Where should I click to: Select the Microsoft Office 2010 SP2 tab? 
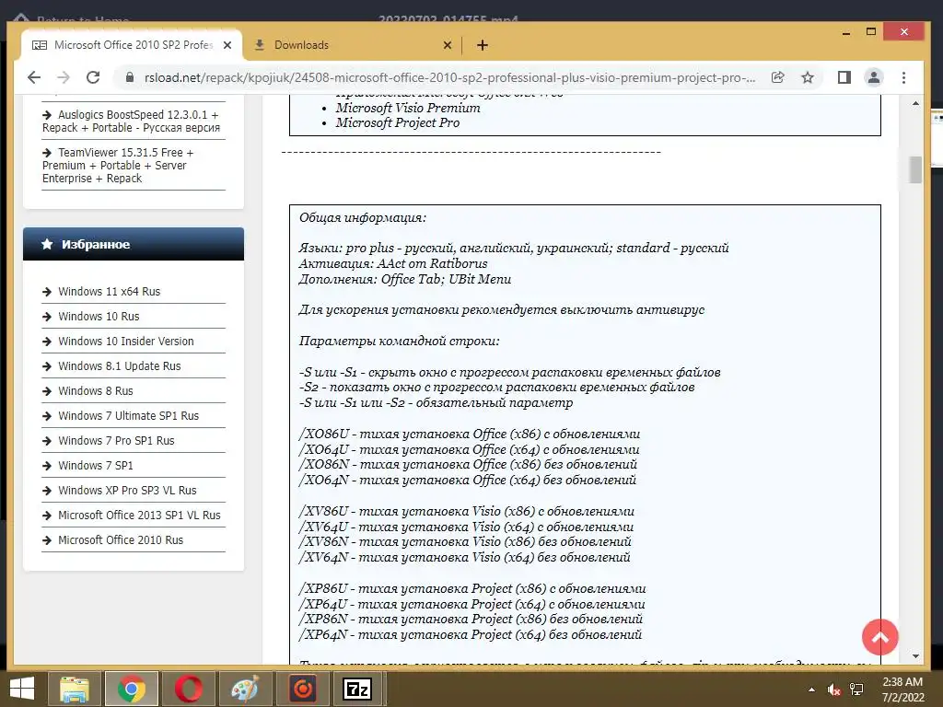(132, 45)
